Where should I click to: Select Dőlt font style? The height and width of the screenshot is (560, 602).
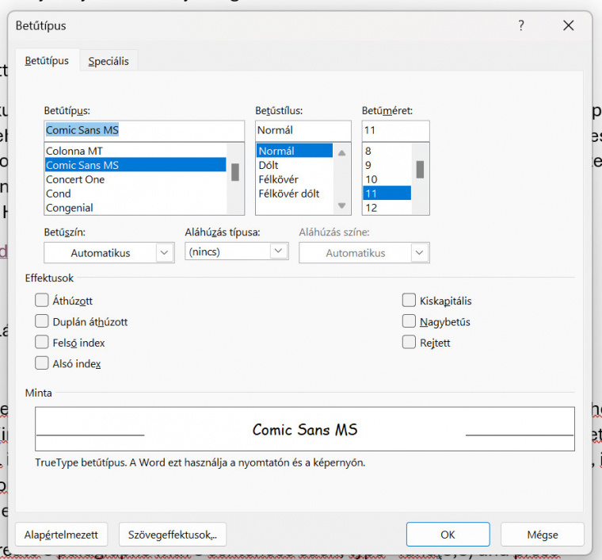coord(295,165)
